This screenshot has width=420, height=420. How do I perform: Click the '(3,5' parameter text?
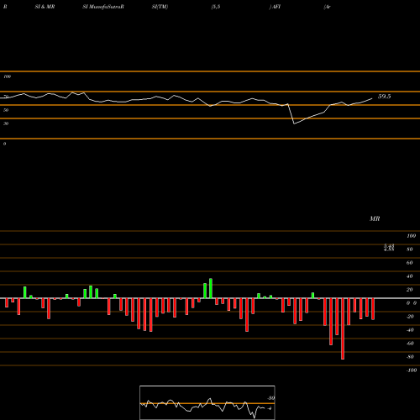(x=216, y=7)
